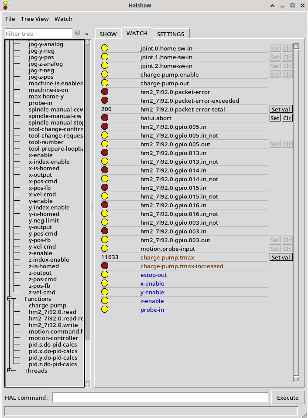
Task: Click Set val for charge-pump.tmax
Action: 281,257
